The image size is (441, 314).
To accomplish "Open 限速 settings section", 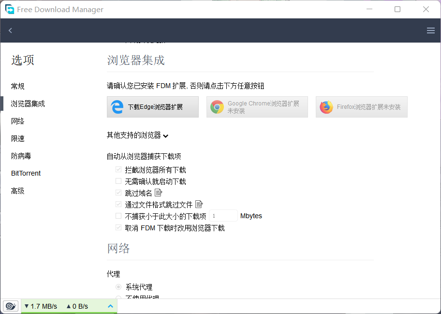I will pos(18,138).
